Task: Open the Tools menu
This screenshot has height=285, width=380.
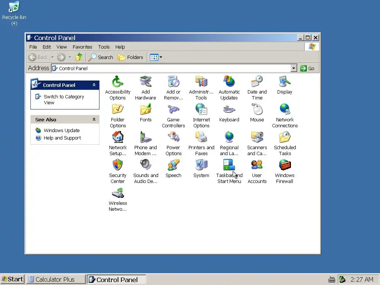Action: 104,47
